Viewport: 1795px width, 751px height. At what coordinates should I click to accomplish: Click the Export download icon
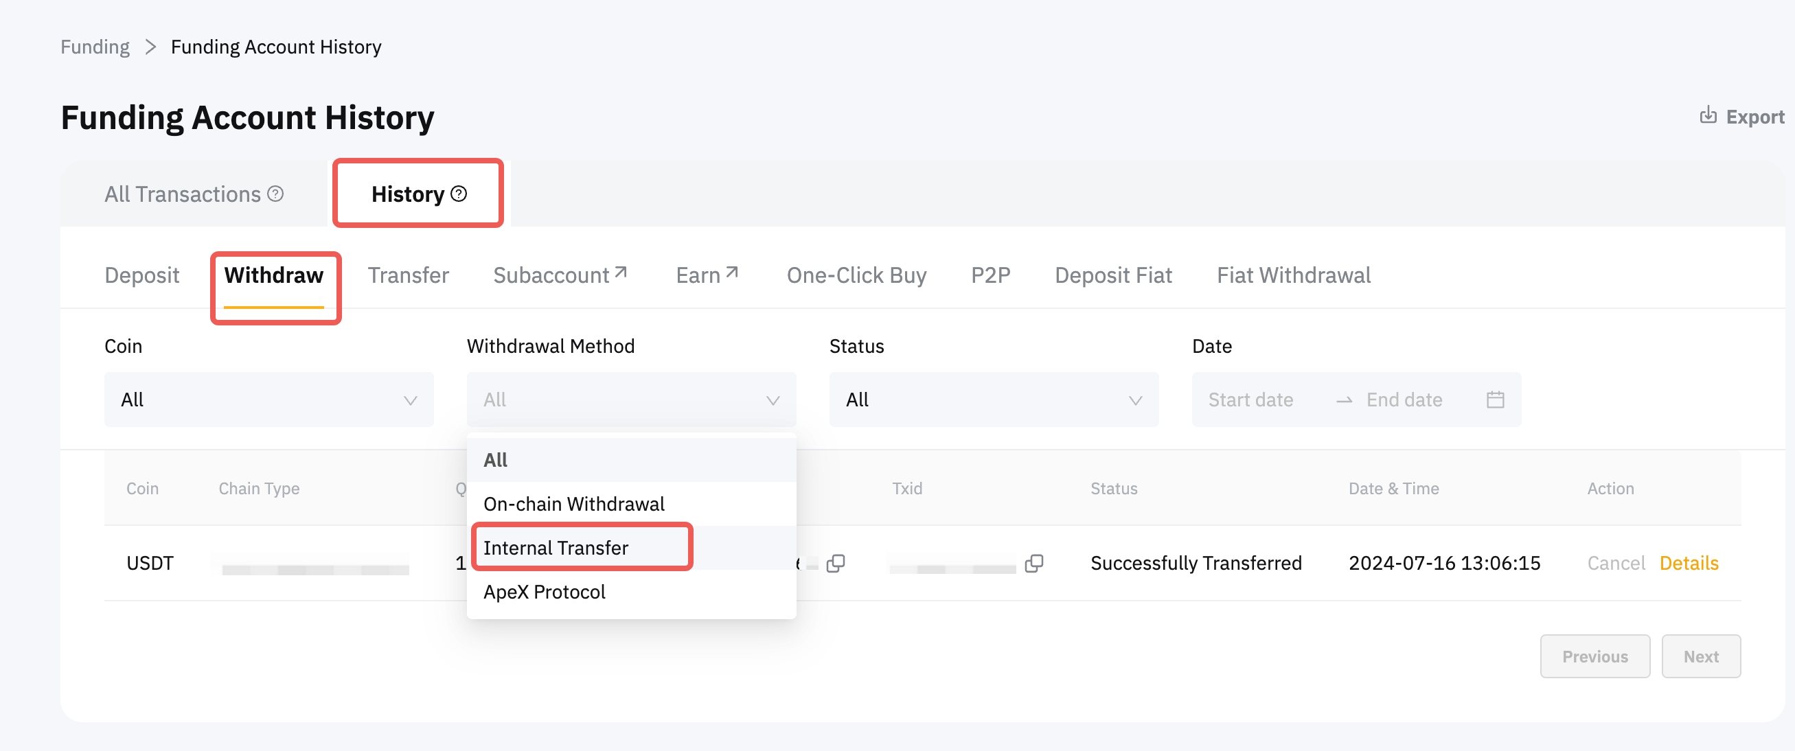[1707, 115]
